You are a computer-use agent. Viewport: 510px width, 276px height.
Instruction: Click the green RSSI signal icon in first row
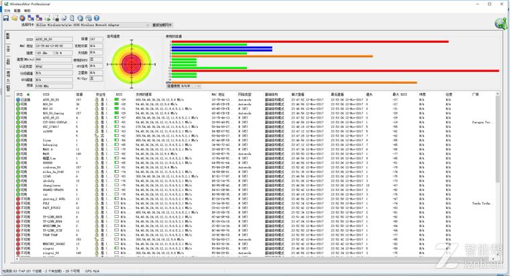click(x=117, y=100)
